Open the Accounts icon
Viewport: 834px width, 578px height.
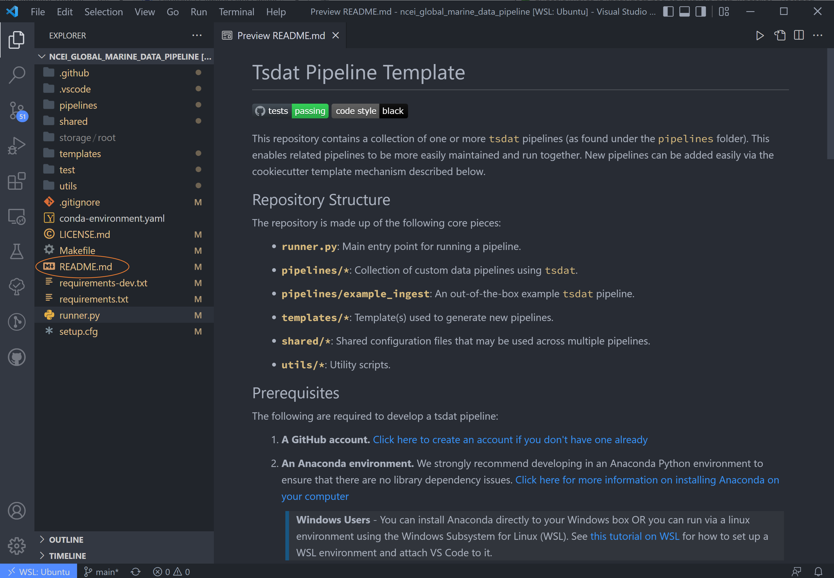coord(17,511)
